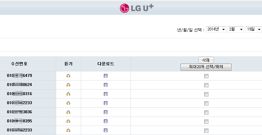
Task: Mark the checkbox for number ending 8395
Action: pyautogui.click(x=206, y=121)
